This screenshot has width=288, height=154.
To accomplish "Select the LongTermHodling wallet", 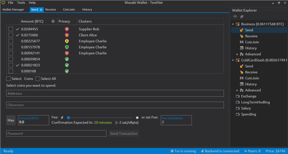I will [253, 102].
